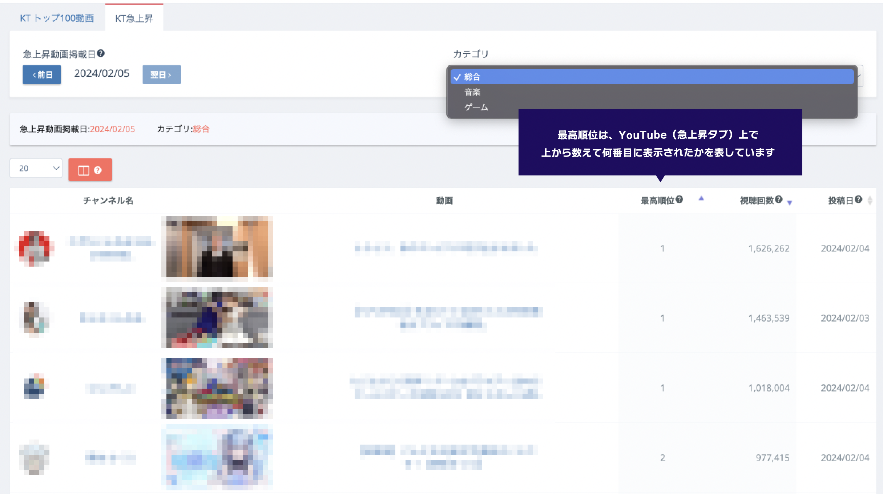
Task: Sort ascending with 最高順位 arrow icon
Action: click(x=701, y=198)
